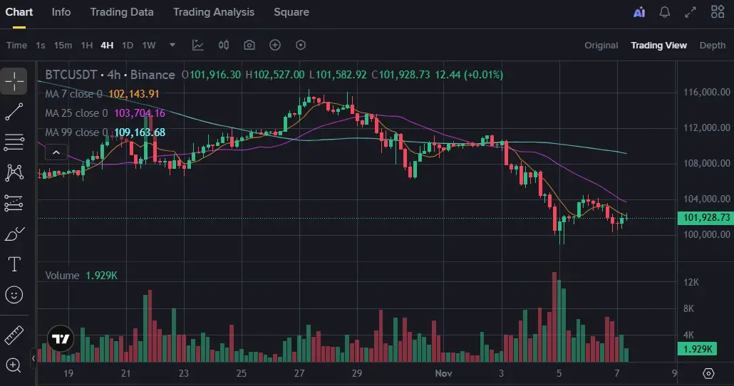Click the current price label 101,928.73
The width and height of the screenshot is (734, 386).
706,217
